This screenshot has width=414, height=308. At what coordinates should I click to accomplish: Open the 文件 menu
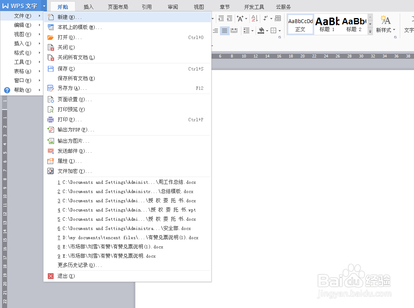(x=22, y=16)
